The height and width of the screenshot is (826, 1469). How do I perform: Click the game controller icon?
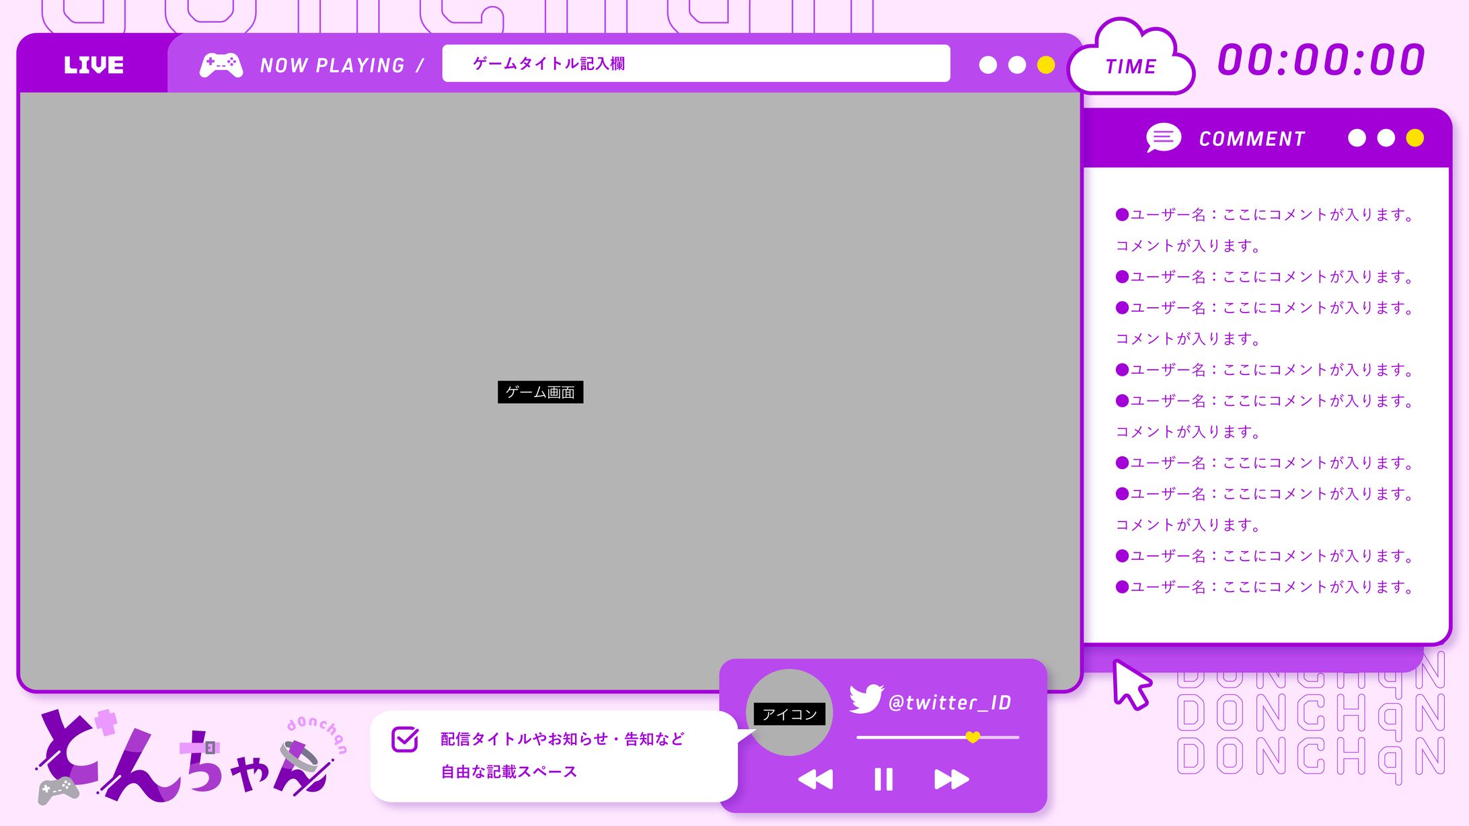coord(221,65)
